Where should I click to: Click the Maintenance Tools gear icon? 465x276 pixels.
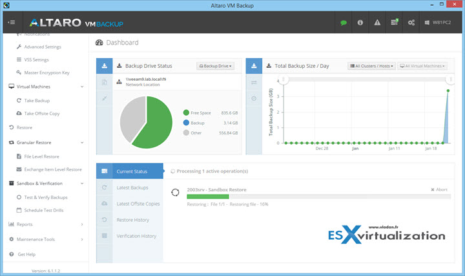[11, 239]
